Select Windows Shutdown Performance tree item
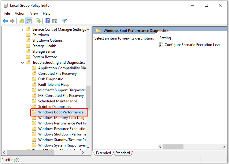229x164 pixels. pos(62,134)
